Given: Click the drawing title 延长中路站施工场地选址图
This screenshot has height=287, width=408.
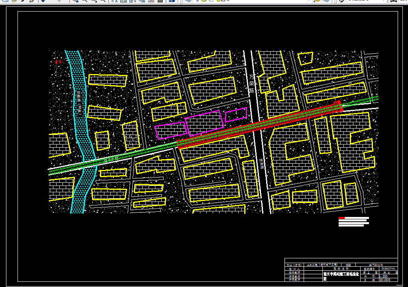Looking at the screenshot, I should [341, 276].
